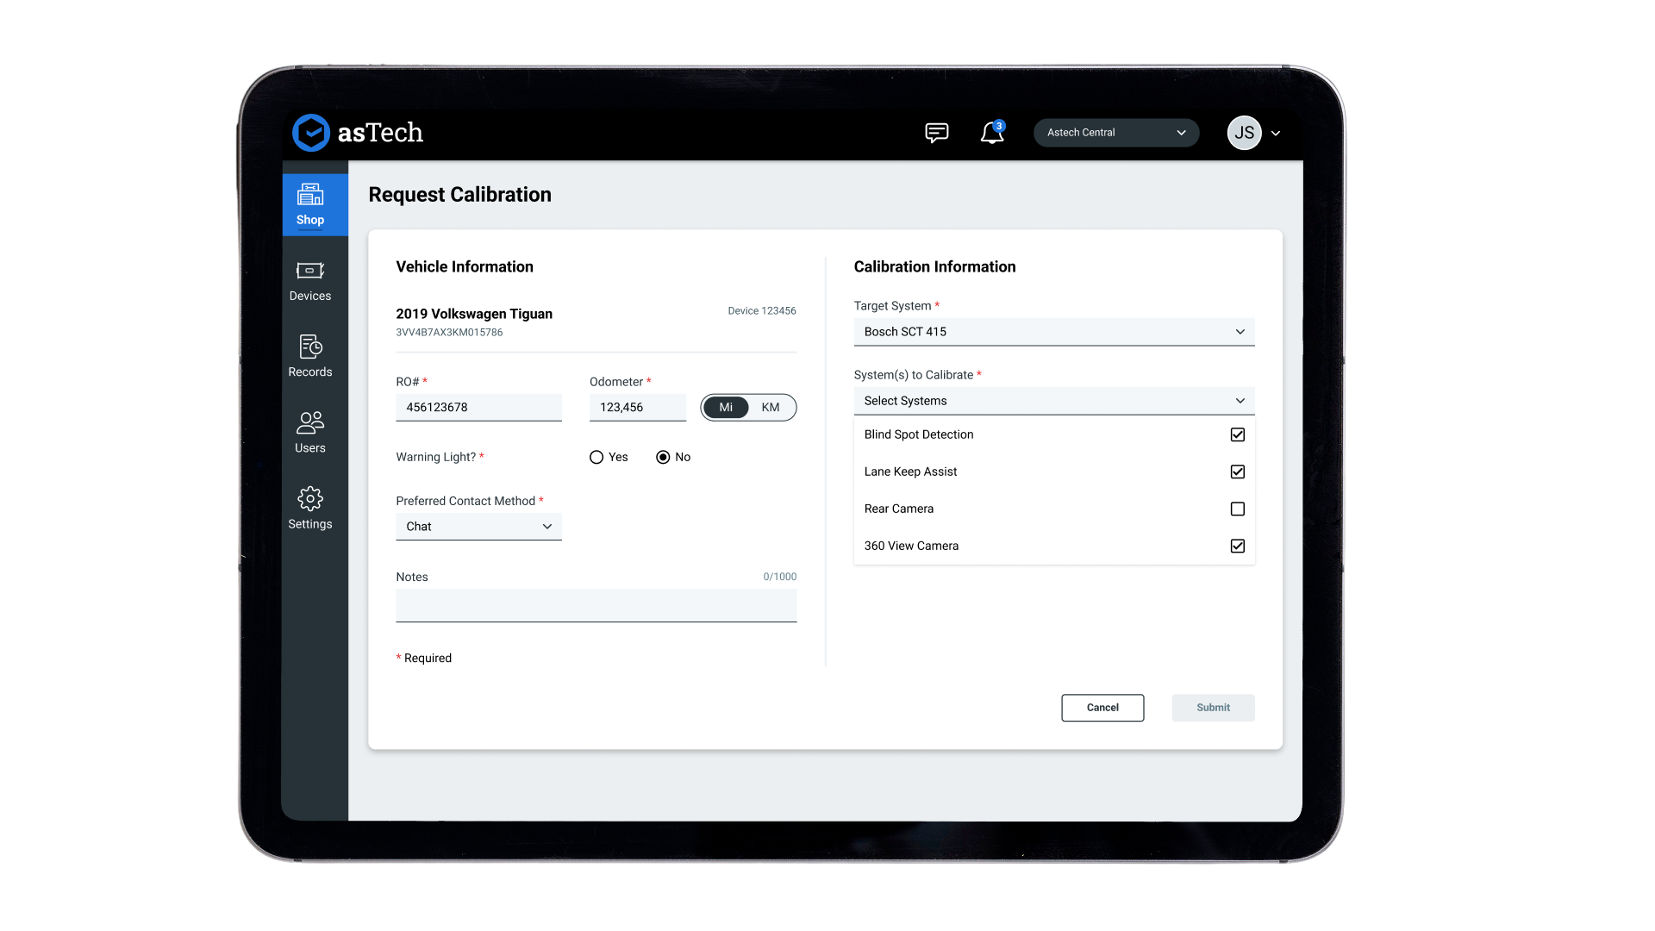
Task: Open the notifications bell
Action: coord(991,133)
